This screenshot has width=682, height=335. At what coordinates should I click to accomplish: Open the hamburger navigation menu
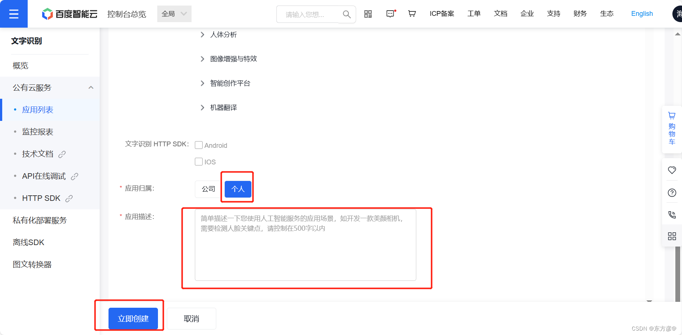(x=14, y=14)
